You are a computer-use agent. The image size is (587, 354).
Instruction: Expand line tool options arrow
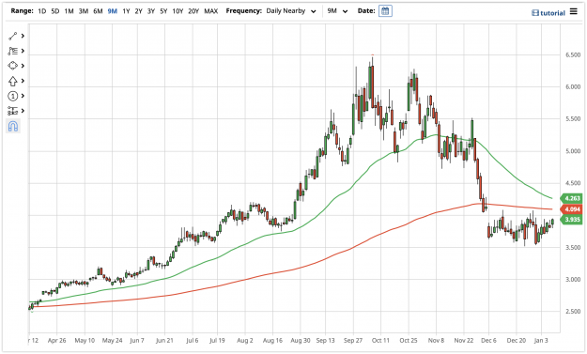coord(23,36)
